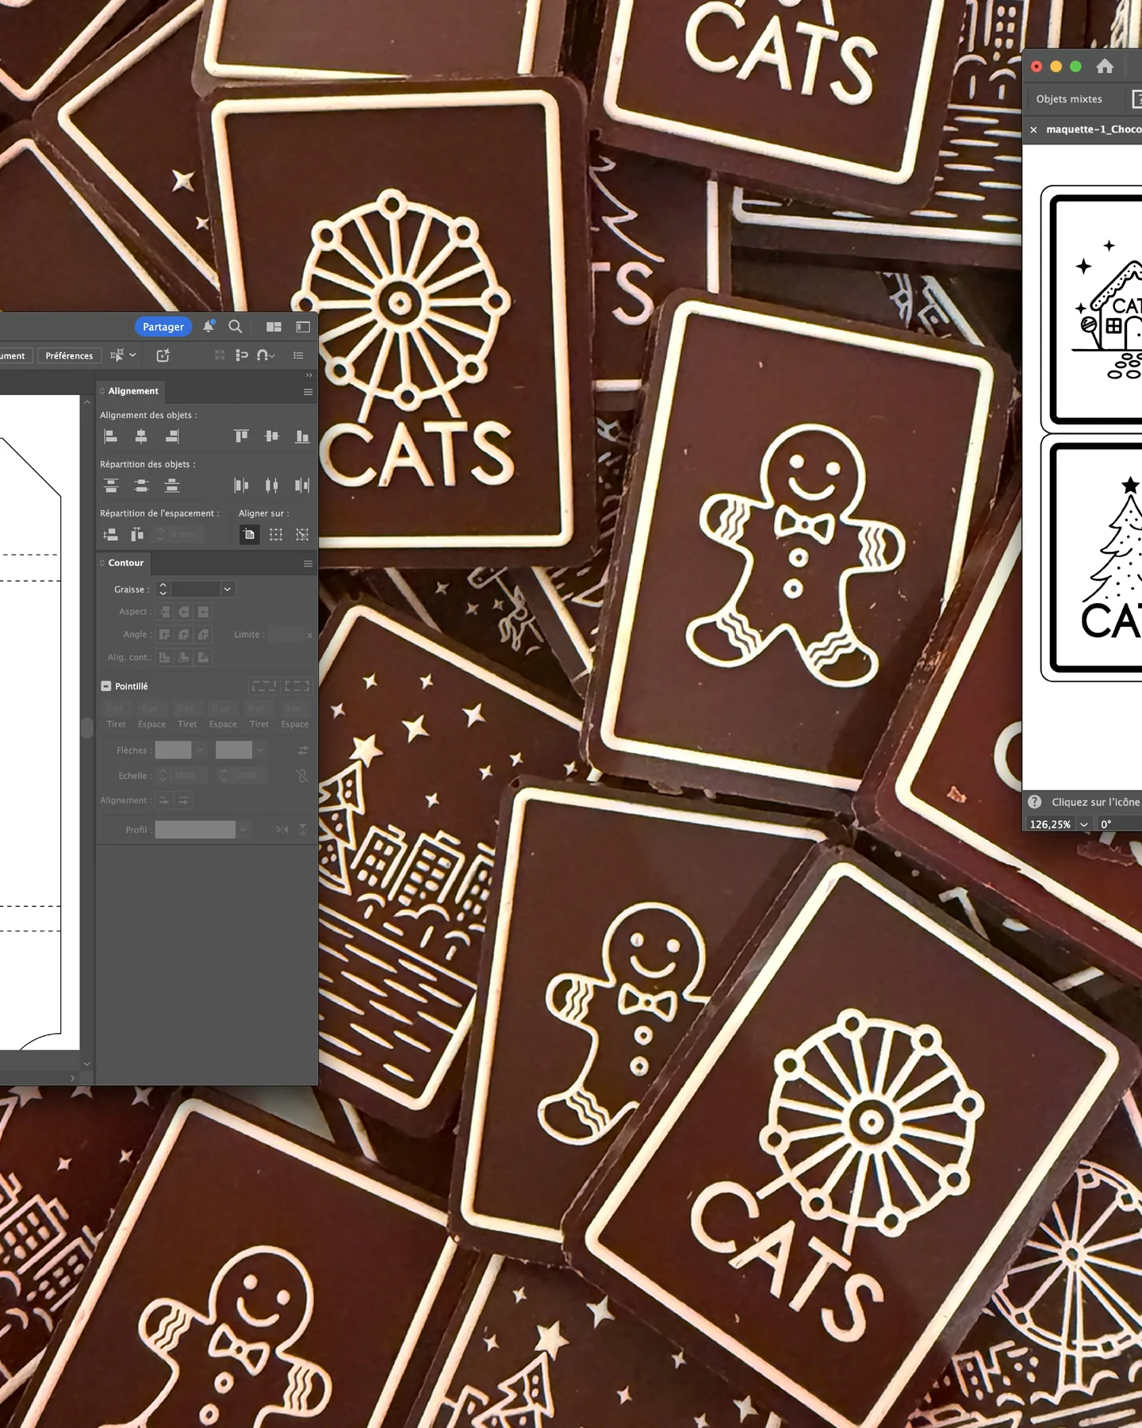
Task: Align objects to the top edge
Action: point(241,436)
